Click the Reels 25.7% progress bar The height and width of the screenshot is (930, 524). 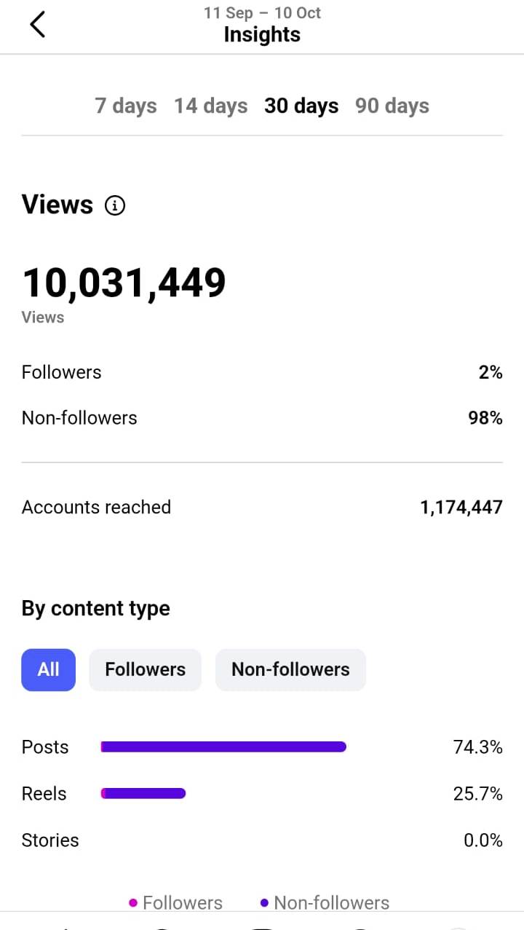143,794
